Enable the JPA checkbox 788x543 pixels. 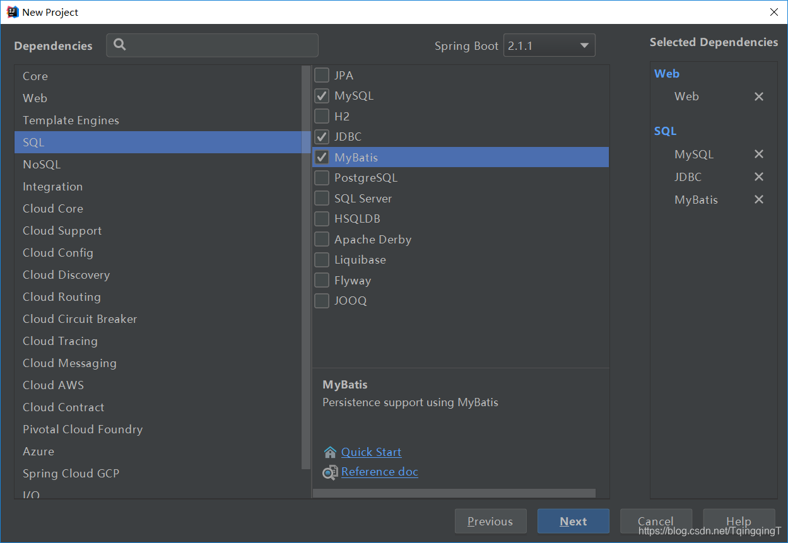(322, 75)
